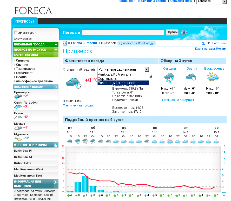The image size is (231, 201).
Task: Click tallest precipitation bar in chart
Action: coord(85,184)
